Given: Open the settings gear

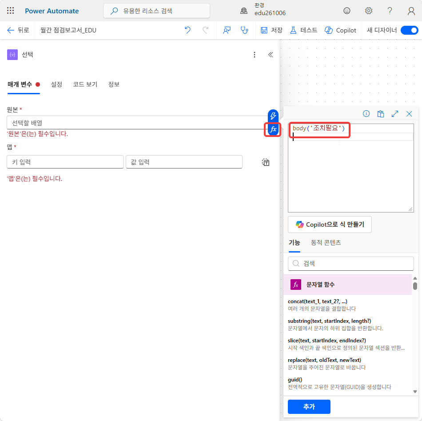Looking at the screenshot, I should [x=368, y=11].
